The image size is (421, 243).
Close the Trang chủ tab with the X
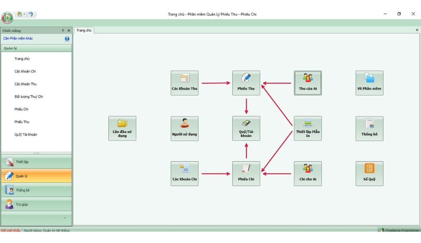point(417,30)
